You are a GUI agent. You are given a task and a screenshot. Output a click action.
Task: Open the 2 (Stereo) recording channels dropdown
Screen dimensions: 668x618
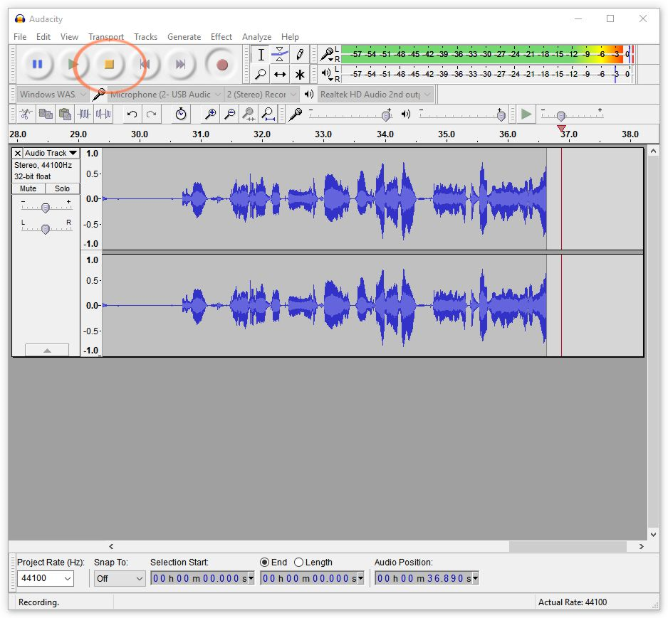261,95
